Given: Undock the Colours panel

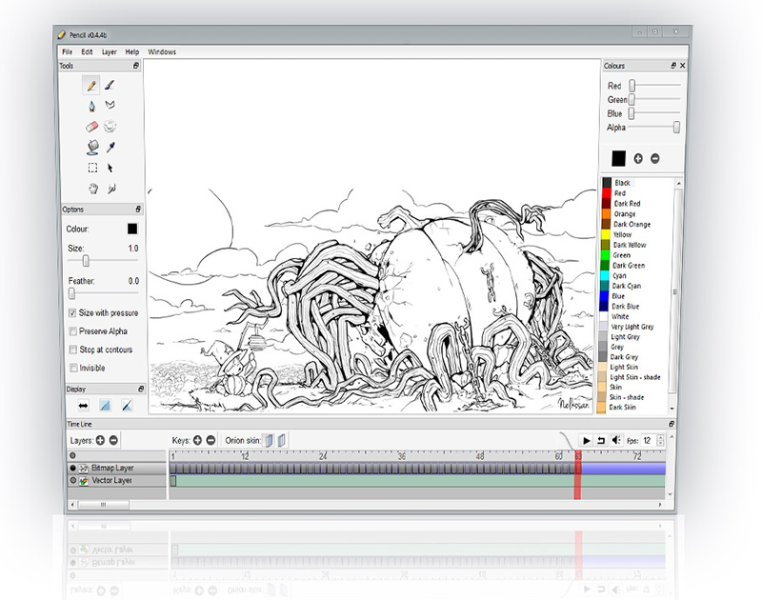Looking at the screenshot, I should coord(673,65).
